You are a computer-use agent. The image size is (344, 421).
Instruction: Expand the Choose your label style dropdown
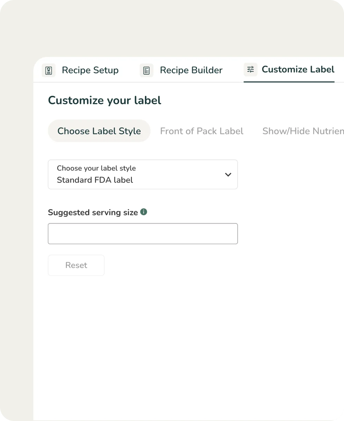coord(142,174)
